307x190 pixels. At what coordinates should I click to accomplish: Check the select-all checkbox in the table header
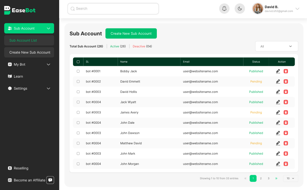tap(78, 62)
